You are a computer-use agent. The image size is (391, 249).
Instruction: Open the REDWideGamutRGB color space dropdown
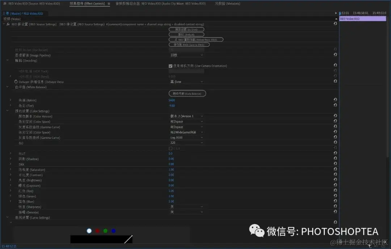pos(187,132)
